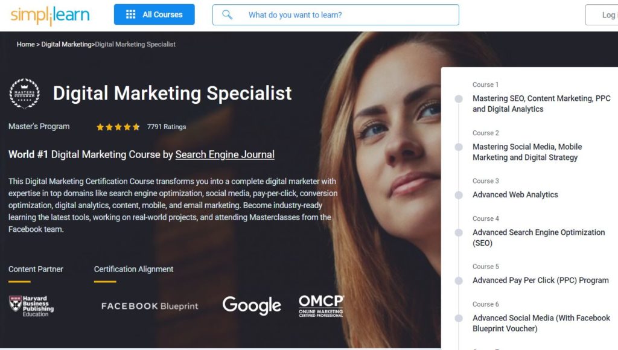Click the 'Course 1' label
The height and width of the screenshot is (350, 618).
point(486,84)
